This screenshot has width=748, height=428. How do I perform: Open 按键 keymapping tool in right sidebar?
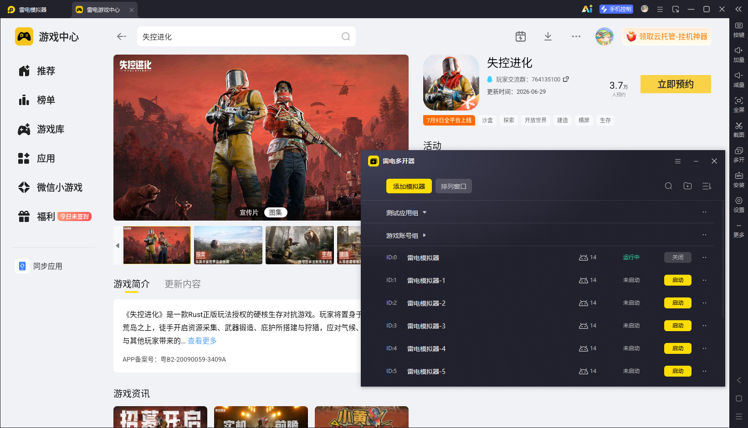click(739, 30)
